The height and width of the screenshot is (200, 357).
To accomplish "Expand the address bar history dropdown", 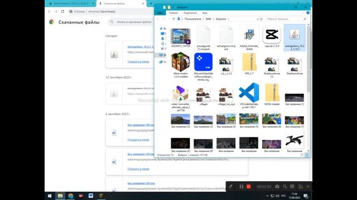I will click(x=258, y=19).
